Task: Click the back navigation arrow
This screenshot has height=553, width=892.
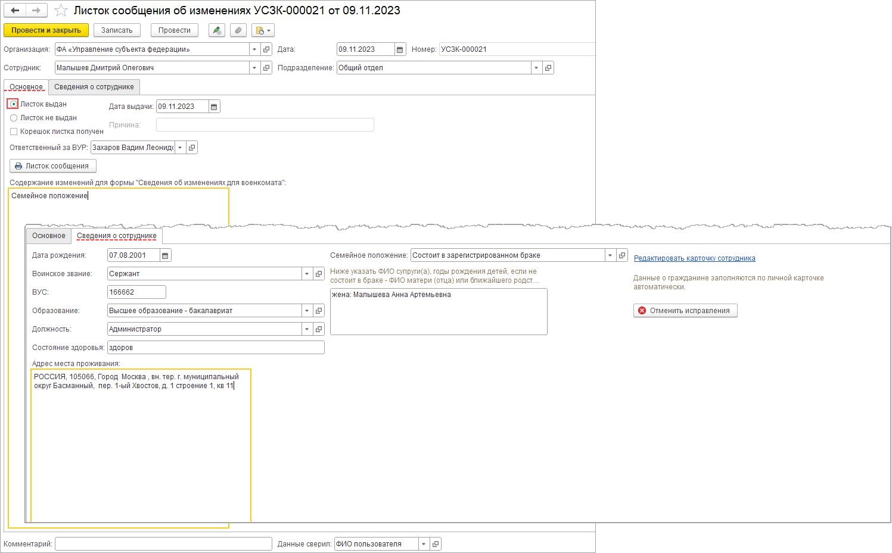Action: [15, 10]
